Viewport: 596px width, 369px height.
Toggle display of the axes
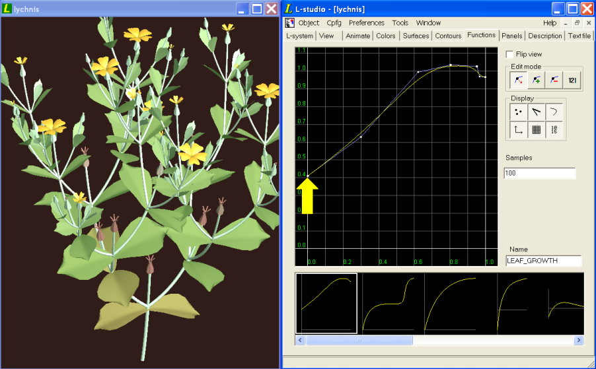[519, 130]
